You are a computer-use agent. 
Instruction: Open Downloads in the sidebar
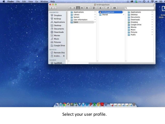click(x=57, y=32)
